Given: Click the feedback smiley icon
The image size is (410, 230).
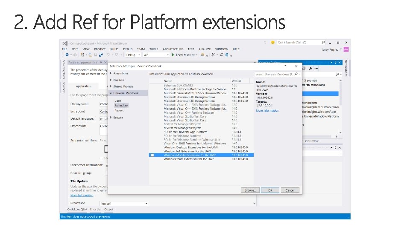Looking at the screenshot, I should 272,42.
